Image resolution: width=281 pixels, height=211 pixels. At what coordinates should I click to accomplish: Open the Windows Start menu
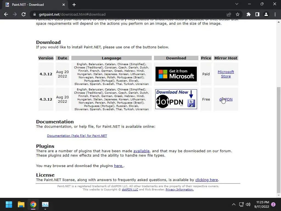point(9,204)
